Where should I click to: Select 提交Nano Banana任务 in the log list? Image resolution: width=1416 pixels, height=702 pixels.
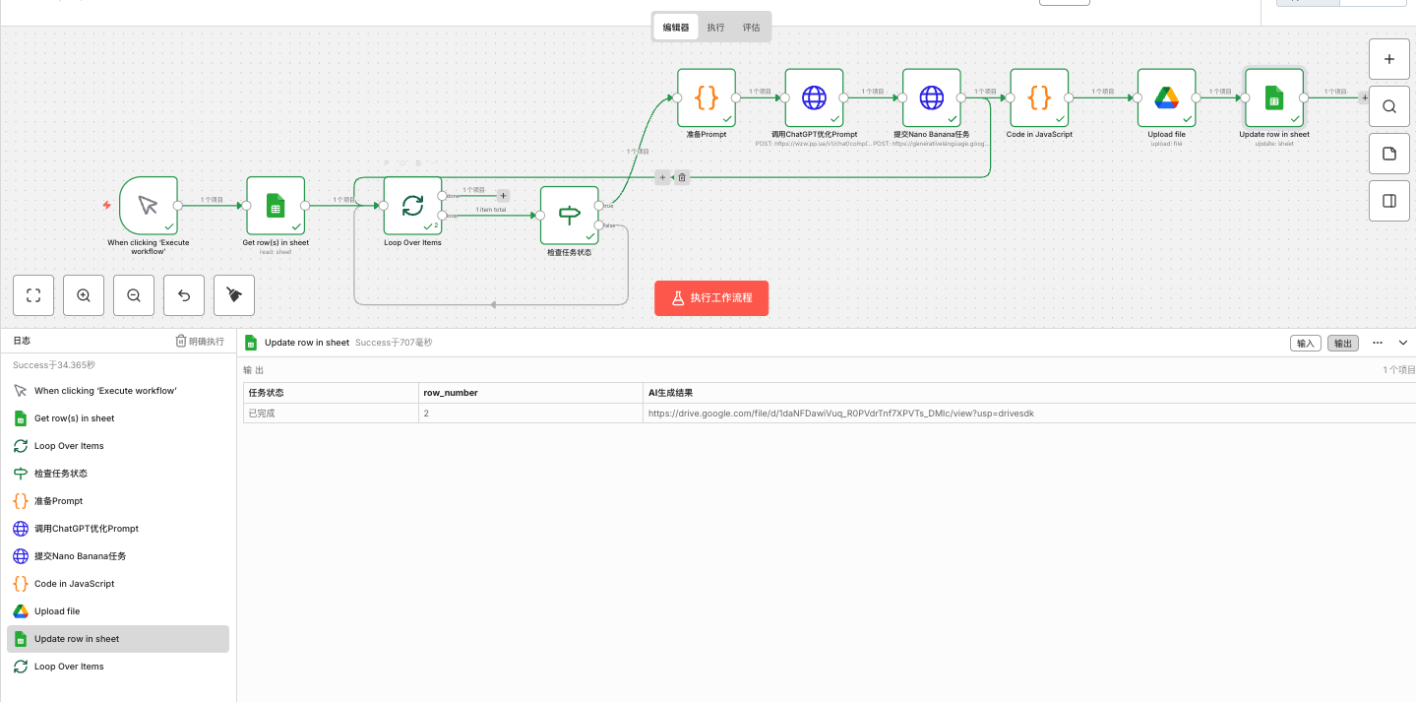80,556
